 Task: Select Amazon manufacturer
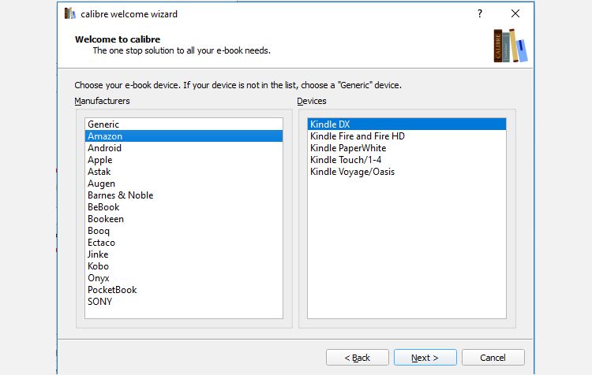pyautogui.click(x=184, y=136)
